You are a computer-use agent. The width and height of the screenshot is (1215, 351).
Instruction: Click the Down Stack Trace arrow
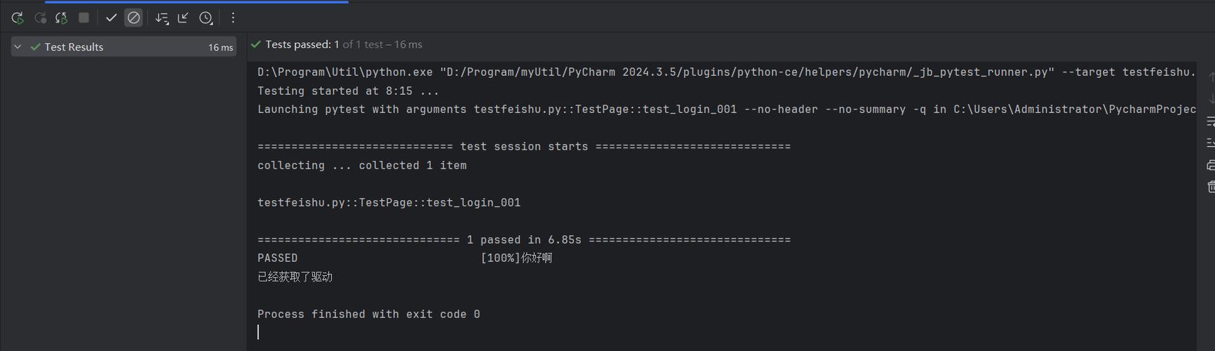[x=1210, y=99]
